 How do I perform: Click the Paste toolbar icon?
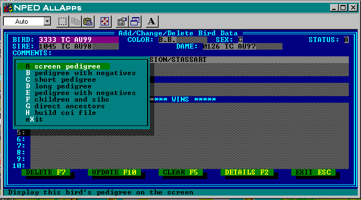click(x=88, y=22)
